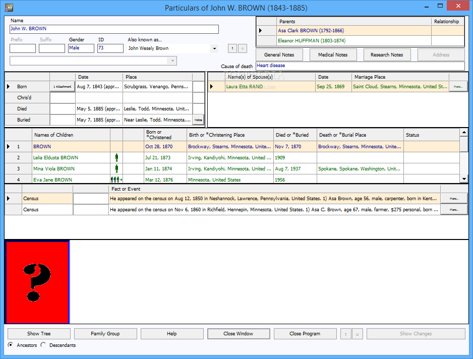Click the Show Changes button
The height and width of the screenshot is (359, 473).
pos(416,334)
